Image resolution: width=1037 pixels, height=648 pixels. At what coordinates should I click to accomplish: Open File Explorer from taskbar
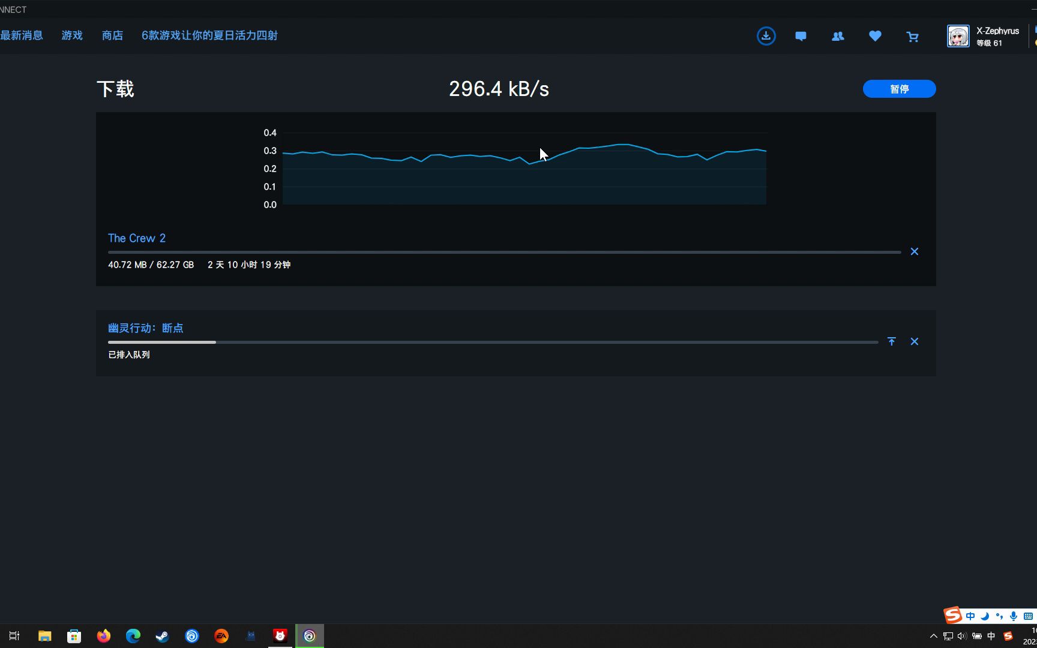coord(44,636)
